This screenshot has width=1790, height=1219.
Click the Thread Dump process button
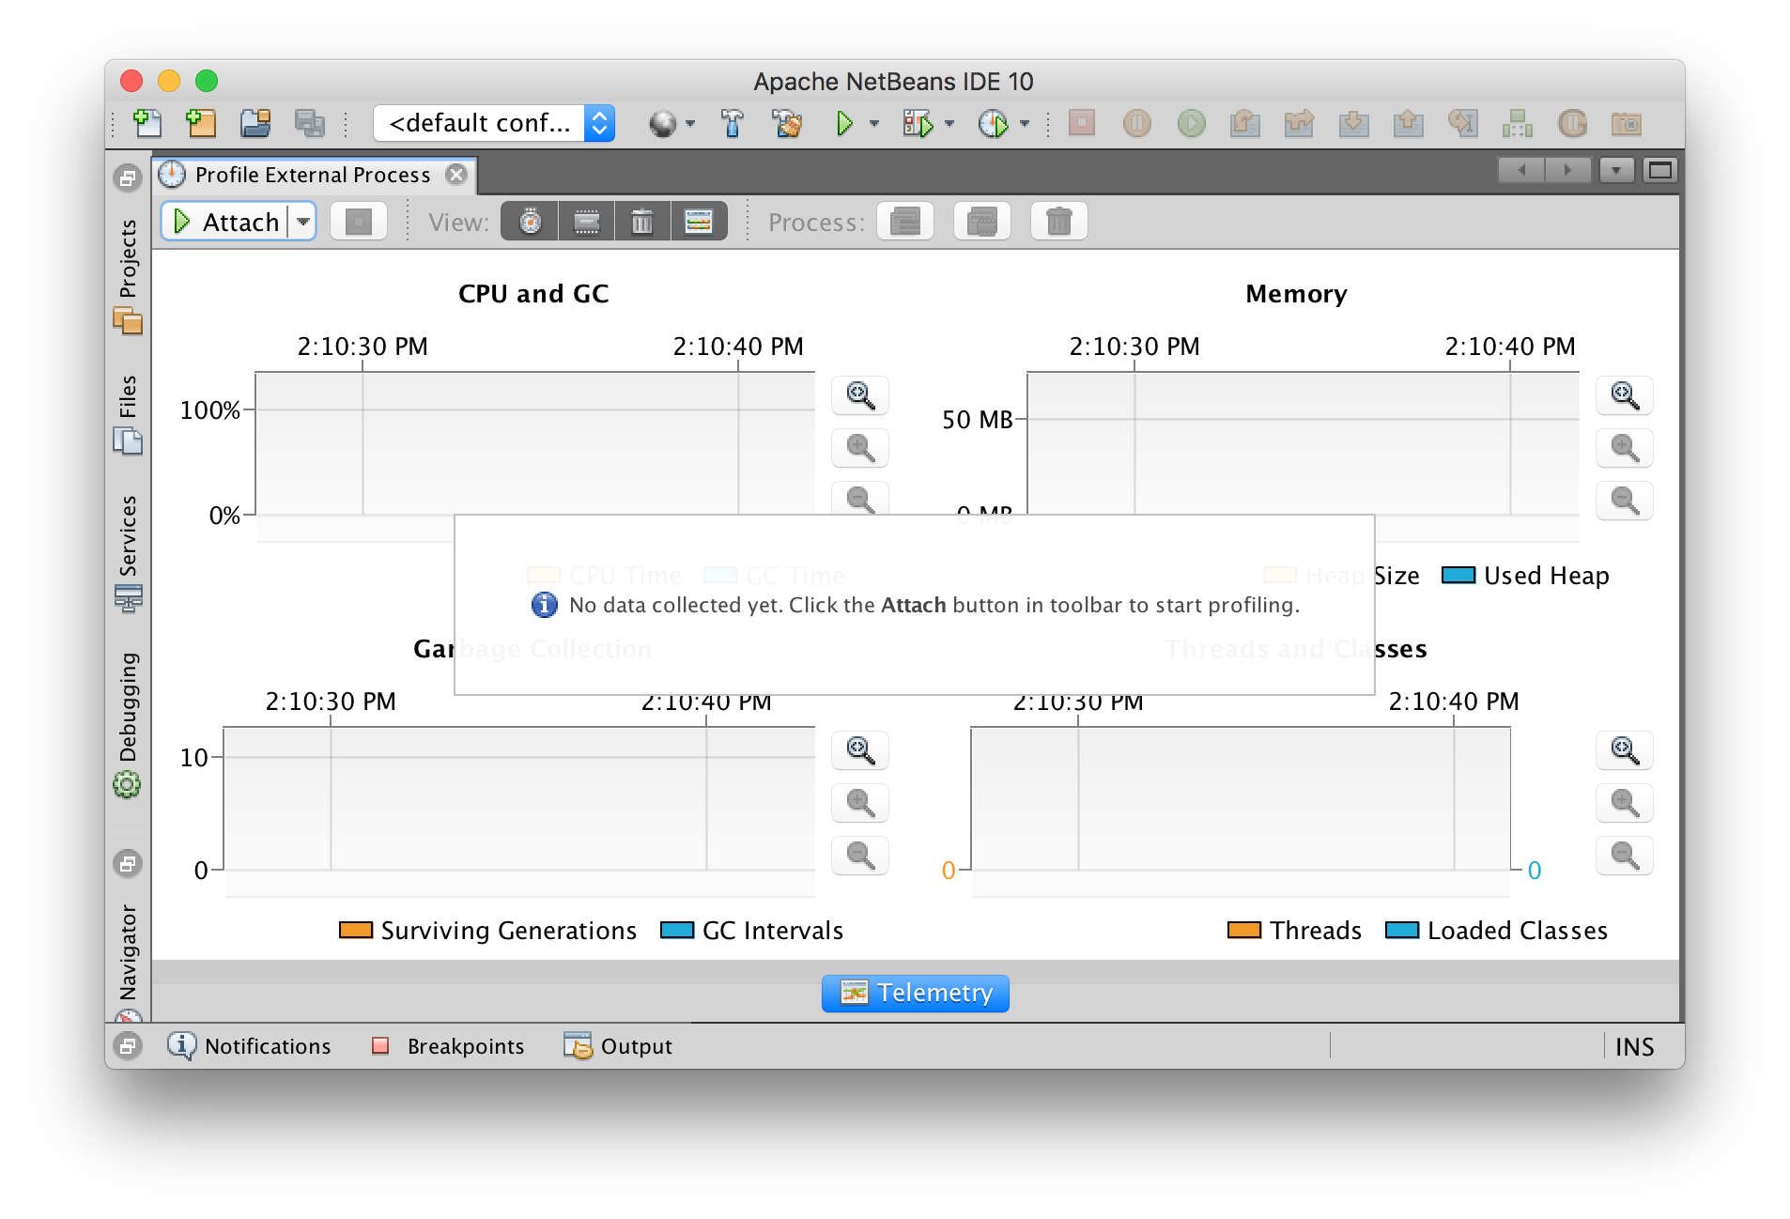click(x=905, y=222)
